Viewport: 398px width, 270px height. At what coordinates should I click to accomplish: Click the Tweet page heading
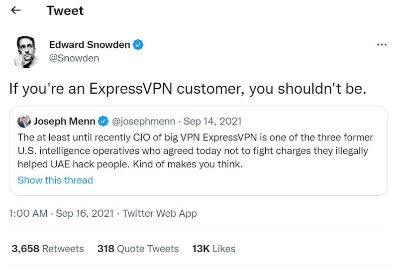(65, 10)
